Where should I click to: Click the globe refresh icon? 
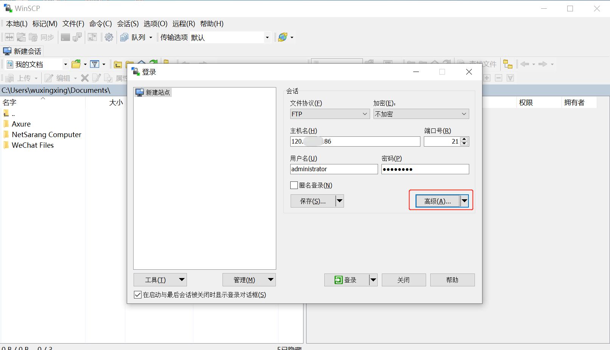(x=282, y=37)
